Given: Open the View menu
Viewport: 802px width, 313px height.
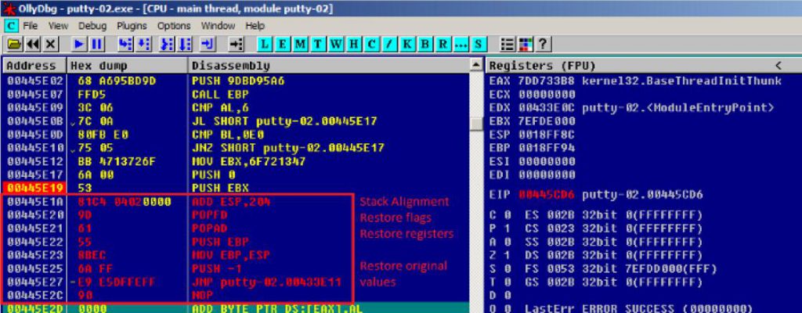Looking at the screenshot, I should (58, 26).
